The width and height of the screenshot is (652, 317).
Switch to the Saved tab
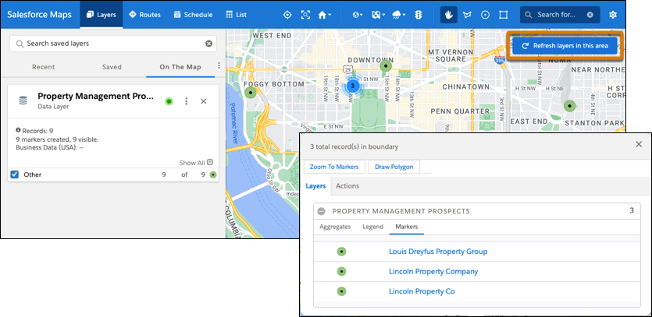pyautogui.click(x=112, y=67)
